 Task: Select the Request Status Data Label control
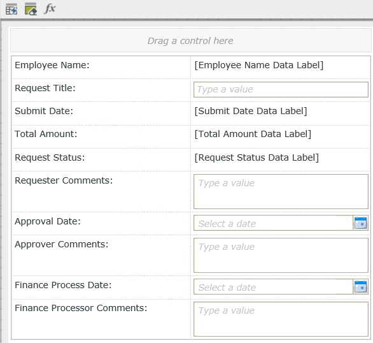click(257, 157)
